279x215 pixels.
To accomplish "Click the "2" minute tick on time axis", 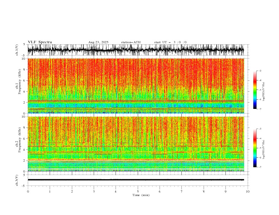I will pos(72,191).
